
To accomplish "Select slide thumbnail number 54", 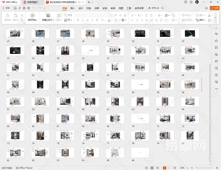I will (140, 84).
